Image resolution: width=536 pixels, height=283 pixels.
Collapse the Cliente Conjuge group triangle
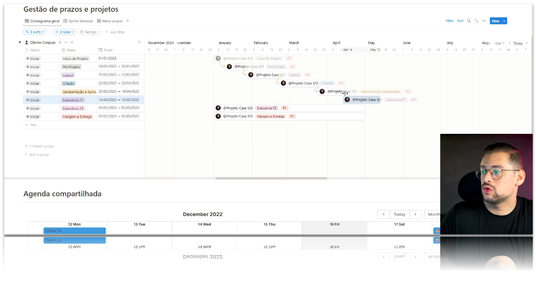pyautogui.click(x=20, y=42)
